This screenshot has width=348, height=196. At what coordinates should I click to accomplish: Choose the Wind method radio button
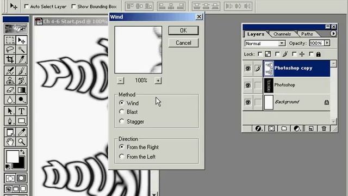(121, 103)
